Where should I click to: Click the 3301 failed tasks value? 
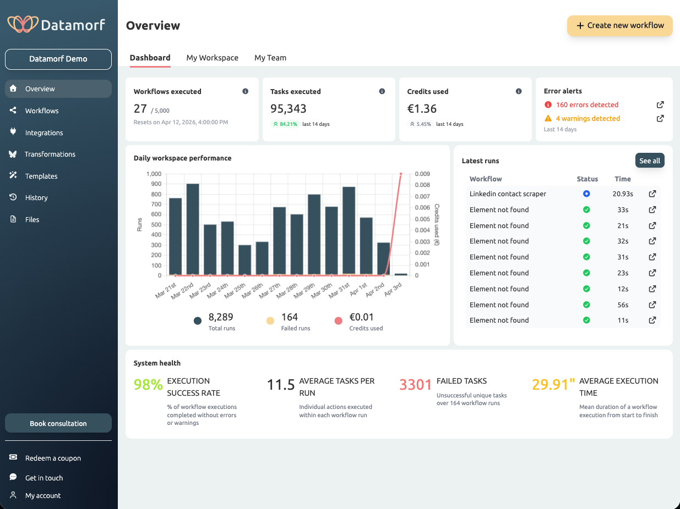[x=416, y=385]
